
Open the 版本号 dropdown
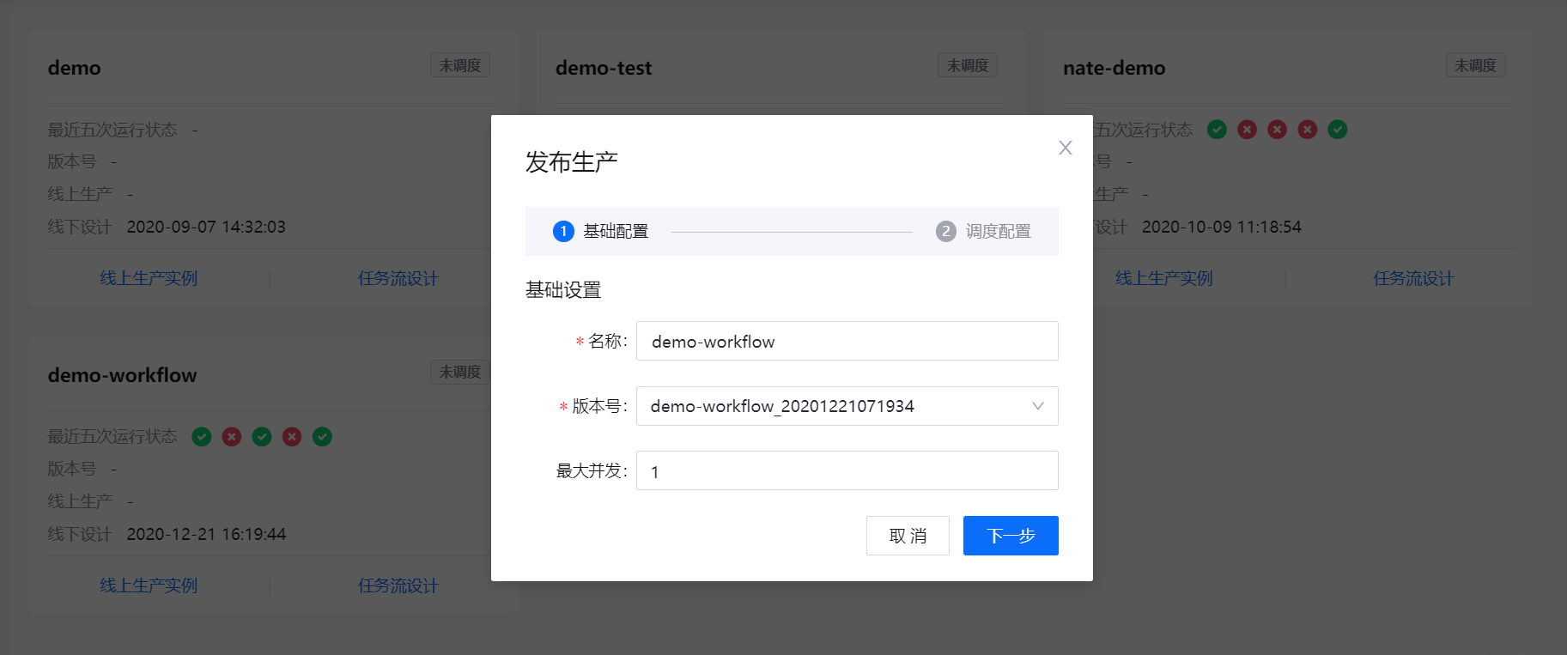[x=847, y=406]
